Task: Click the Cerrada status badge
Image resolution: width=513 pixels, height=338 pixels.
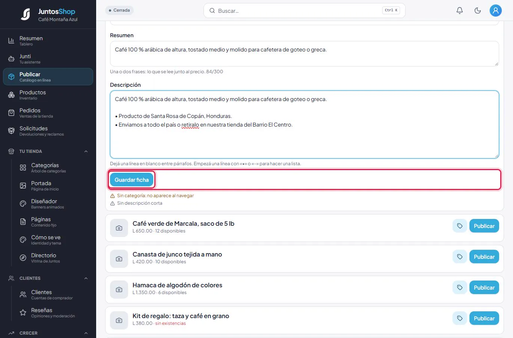Action: [x=119, y=10]
